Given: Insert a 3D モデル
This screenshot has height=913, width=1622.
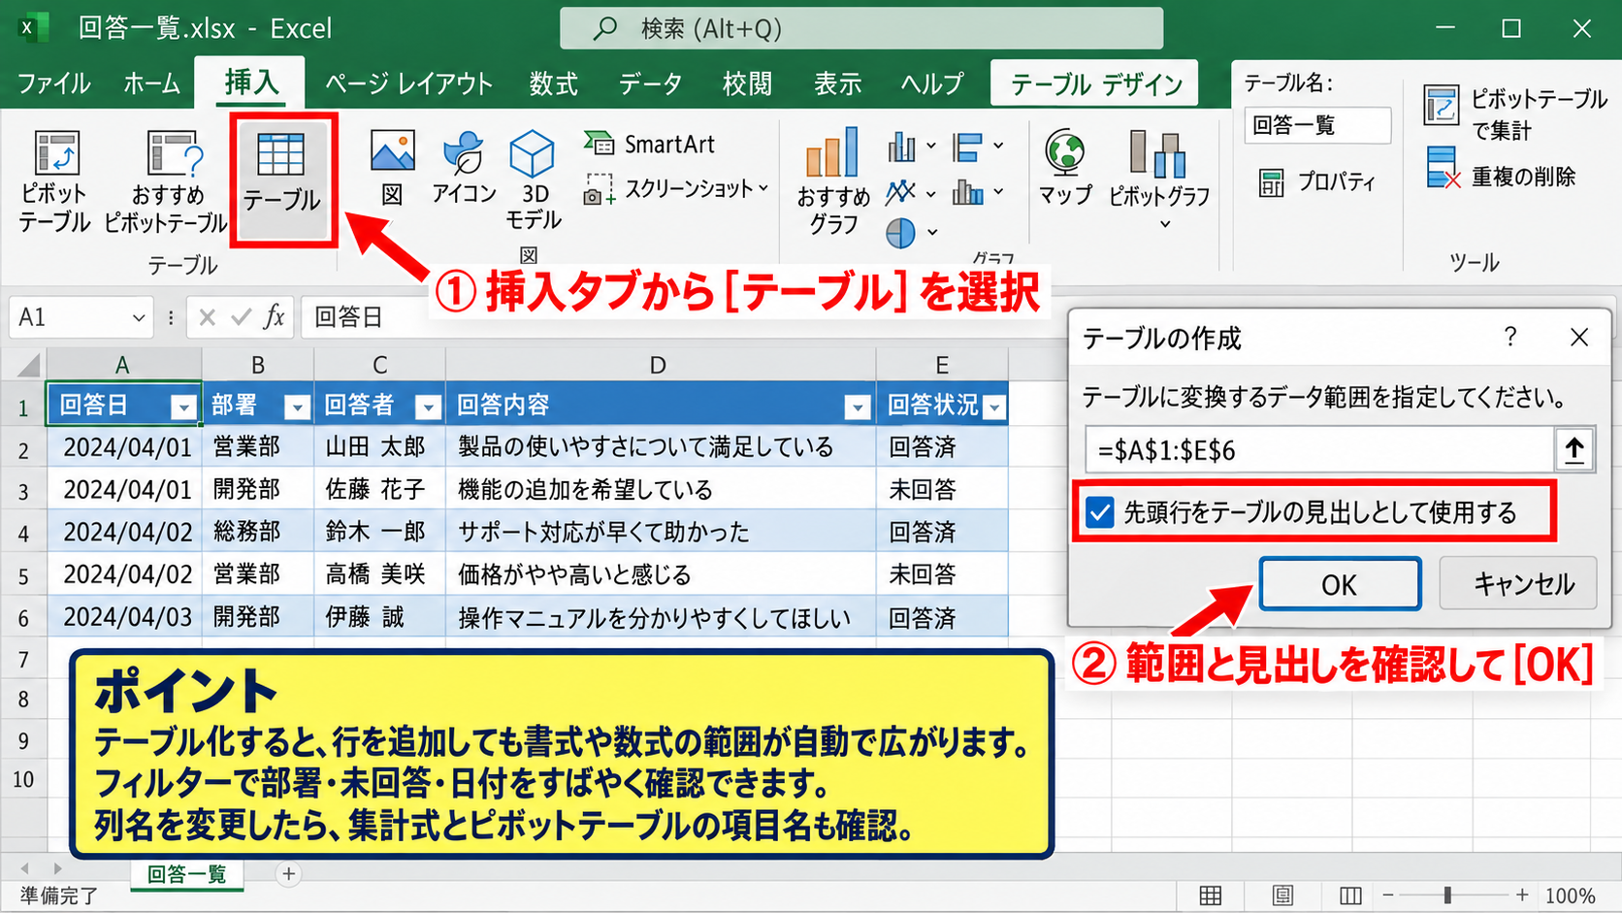Looking at the screenshot, I should click(x=533, y=179).
